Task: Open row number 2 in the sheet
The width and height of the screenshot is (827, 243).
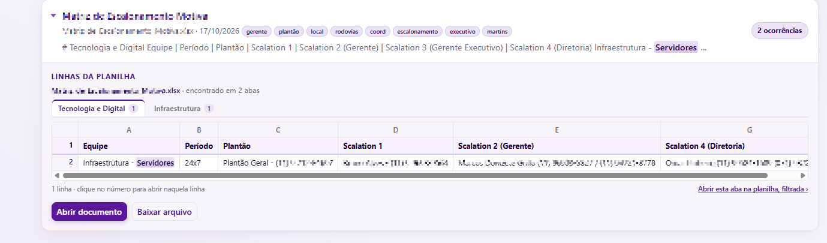Action: (65, 162)
